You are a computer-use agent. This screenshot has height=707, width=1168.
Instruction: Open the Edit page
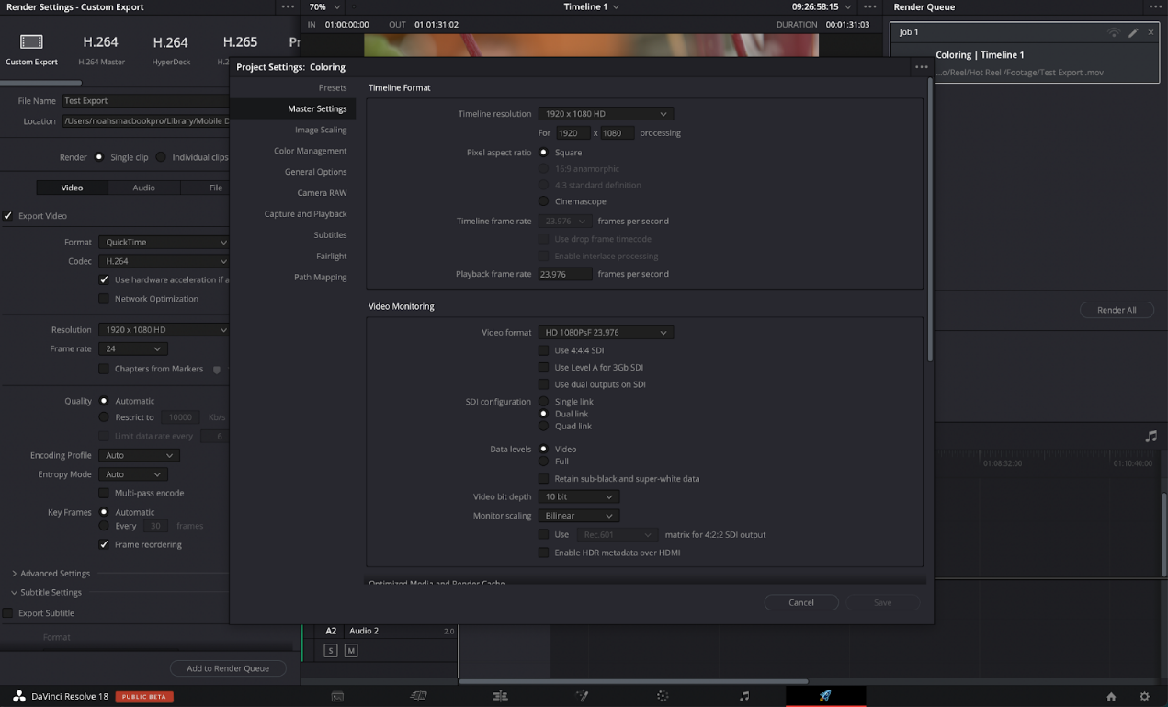[500, 696]
